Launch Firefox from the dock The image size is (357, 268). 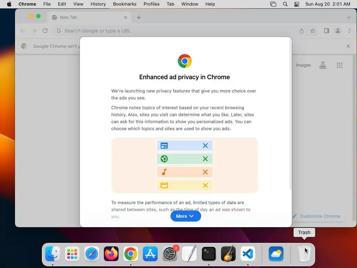tap(111, 253)
